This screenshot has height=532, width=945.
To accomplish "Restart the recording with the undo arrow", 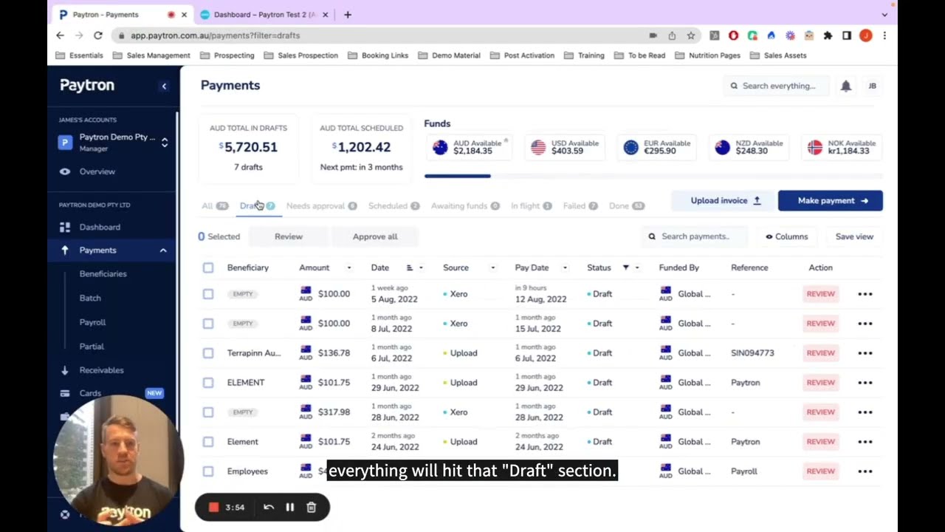I will (269, 507).
